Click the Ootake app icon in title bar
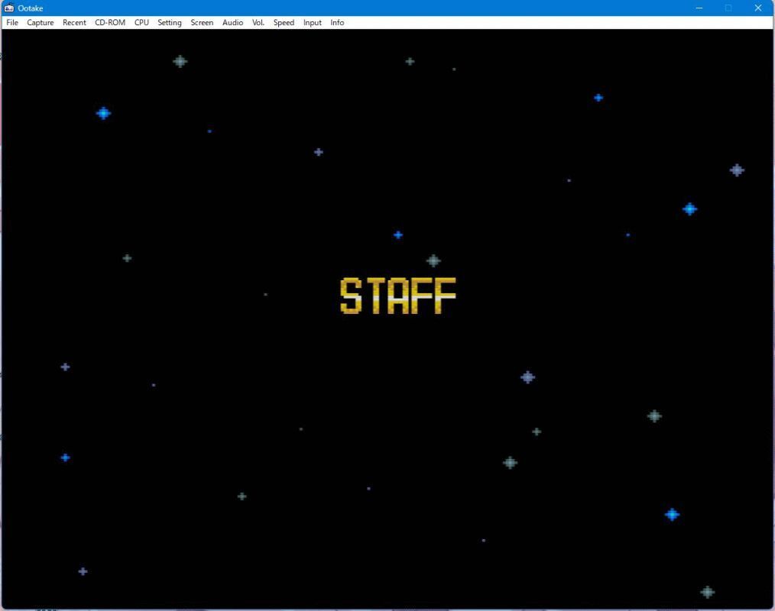The width and height of the screenshot is (775, 611). click(9, 8)
